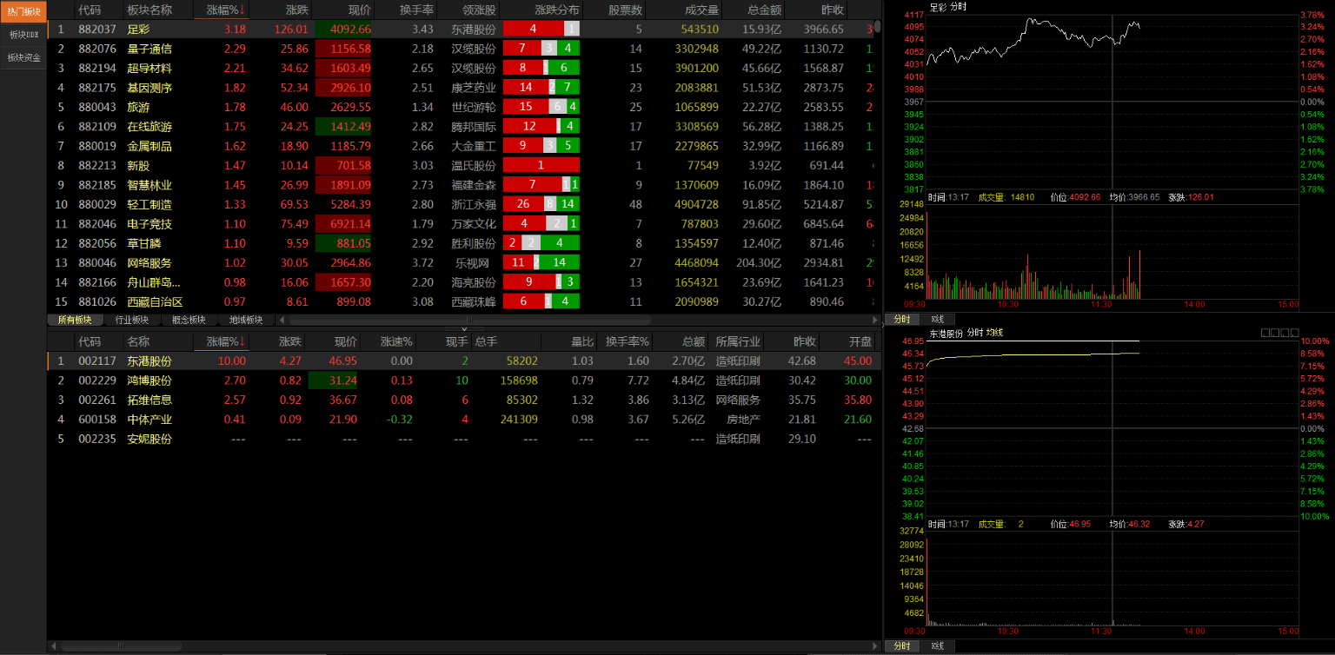Select the 西藏自治区 sector row
This screenshot has width=1335, height=655.
coord(461,302)
